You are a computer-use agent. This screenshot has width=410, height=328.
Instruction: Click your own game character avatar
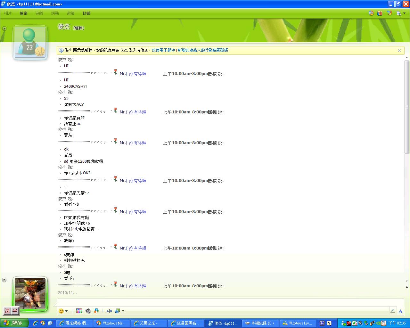click(30, 293)
